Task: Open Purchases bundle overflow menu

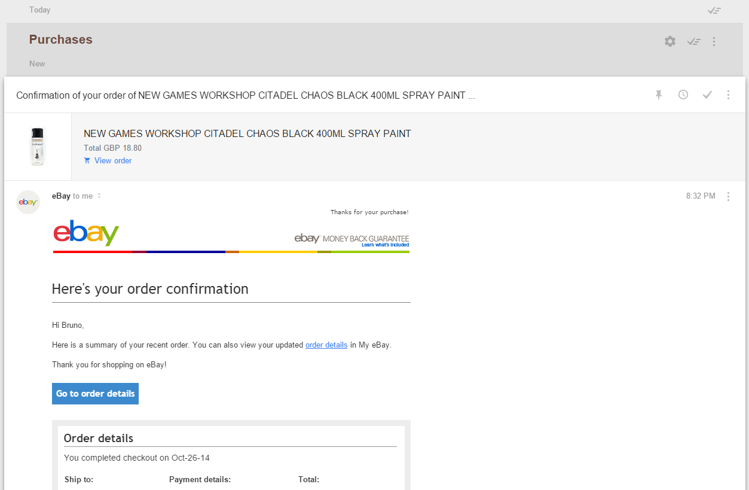Action: (714, 41)
